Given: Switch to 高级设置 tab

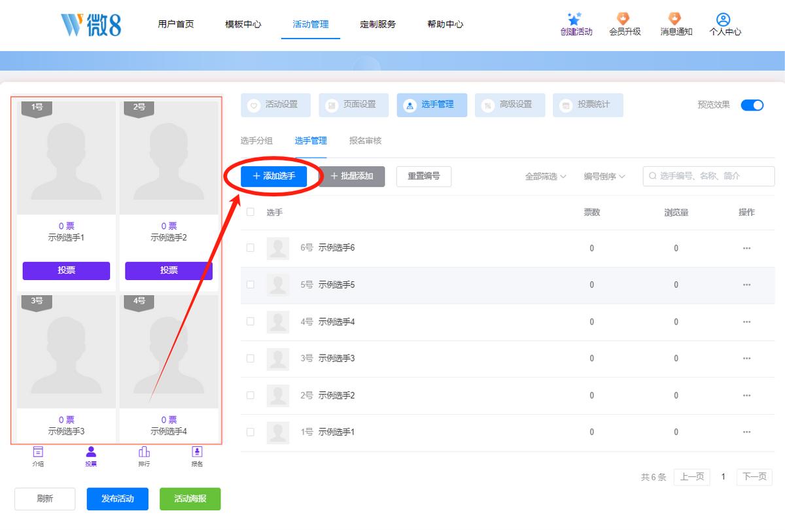Looking at the screenshot, I should [x=510, y=105].
